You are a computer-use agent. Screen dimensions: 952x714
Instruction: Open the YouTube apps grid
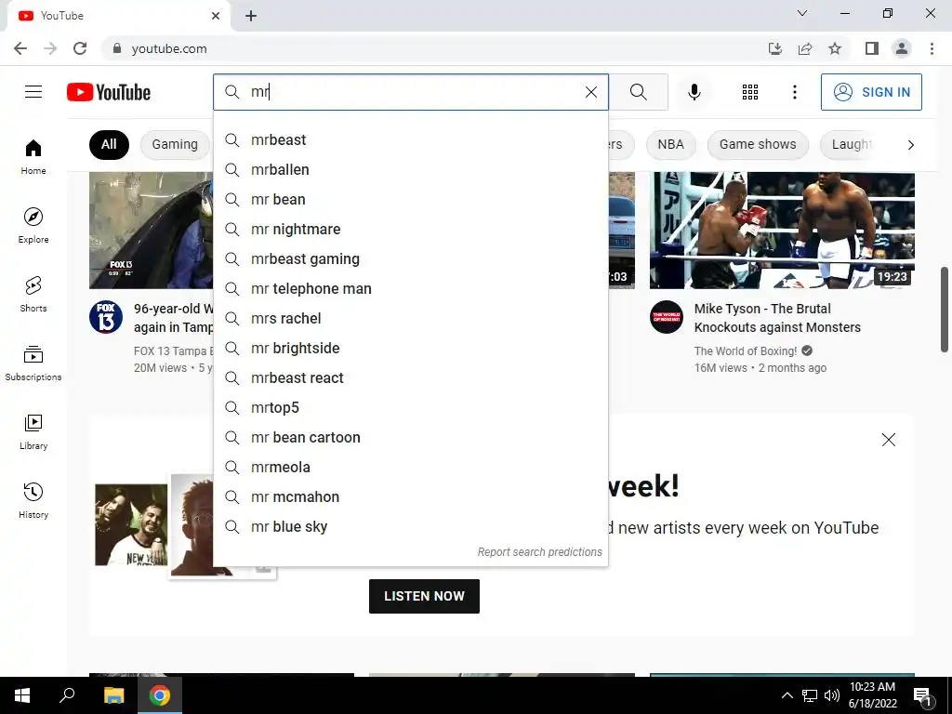coord(750,92)
